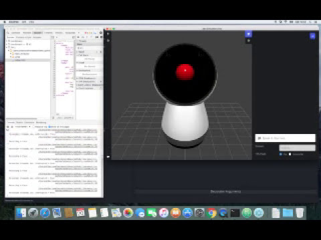Image resolution: width=321 pixels, height=240 pixels.
Task: Click the console filter icon
Action: pos(12,127)
